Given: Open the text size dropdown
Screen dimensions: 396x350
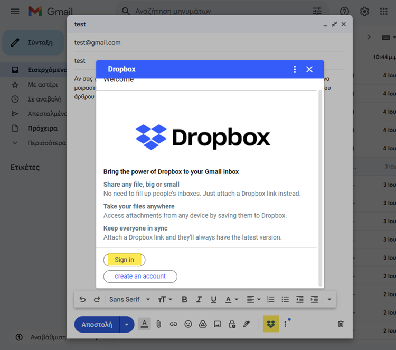Looking at the screenshot, I should 165,299.
